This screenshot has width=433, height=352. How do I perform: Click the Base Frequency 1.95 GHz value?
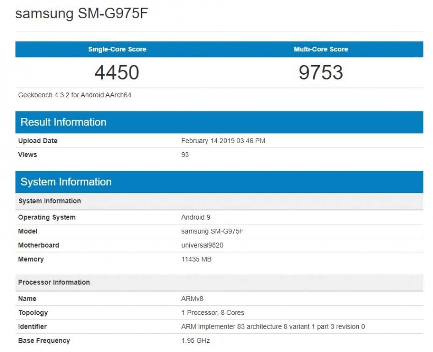pos(196,341)
